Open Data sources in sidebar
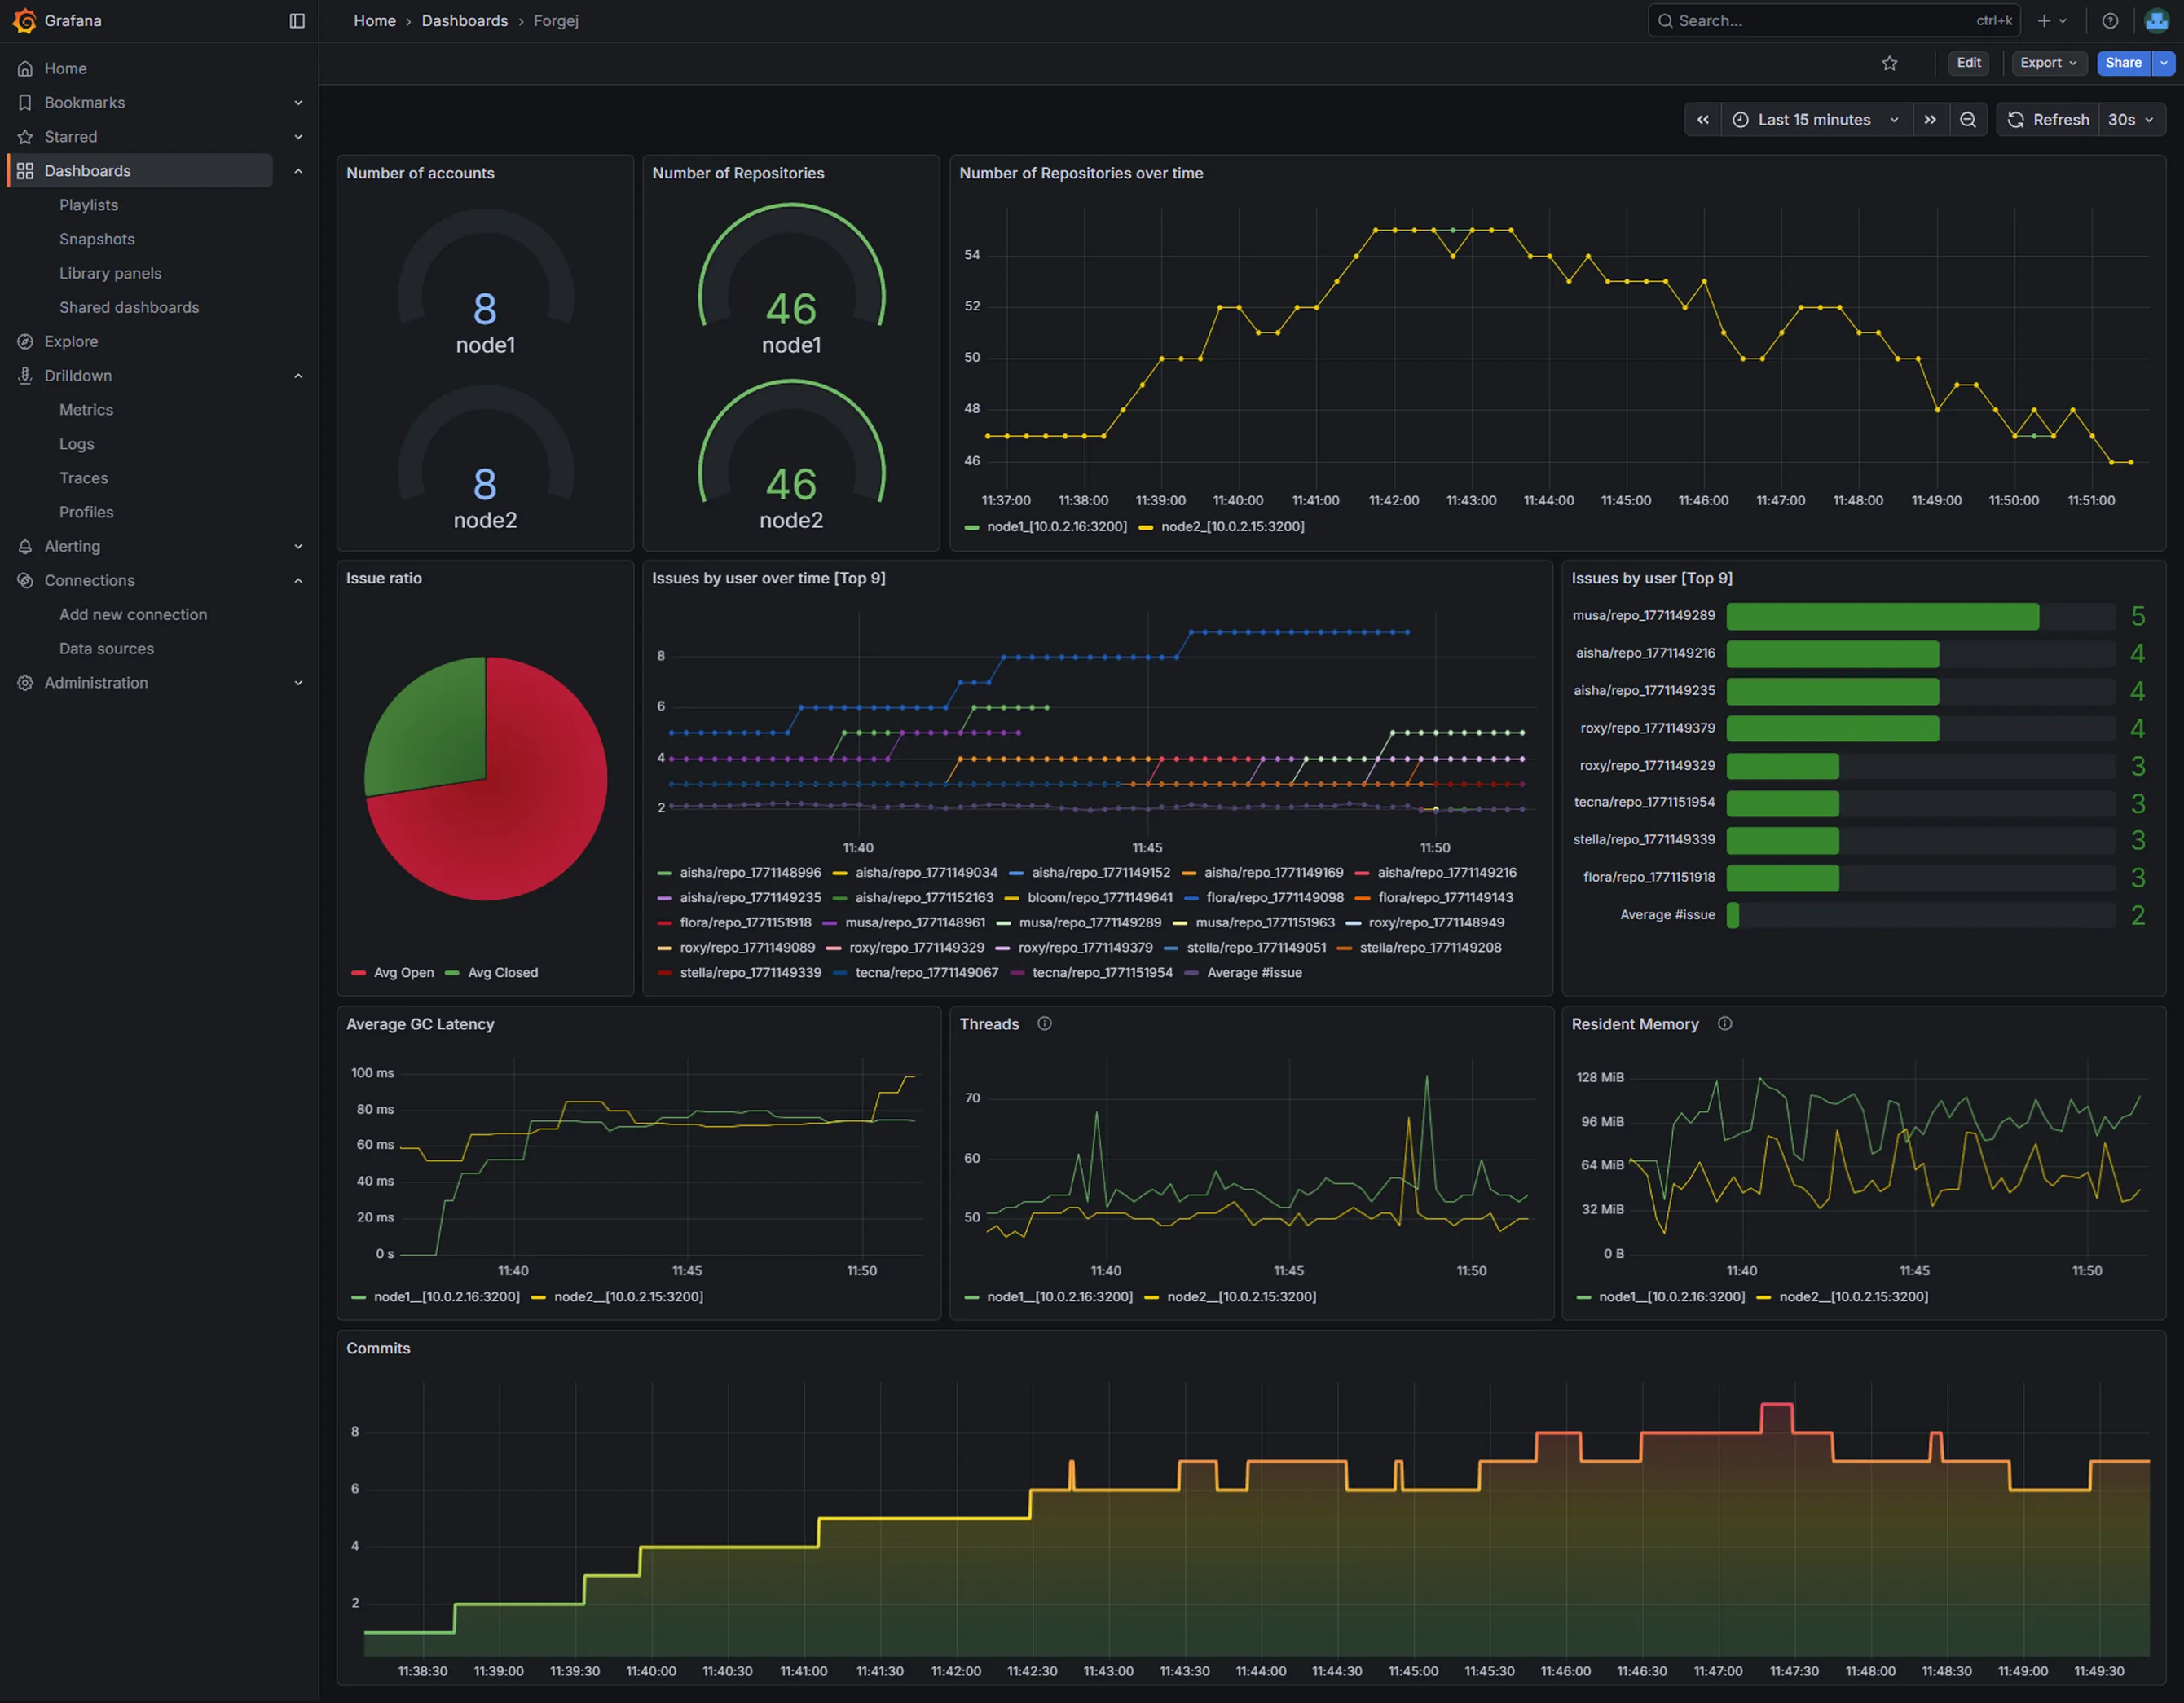The width and height of the screenshot is (2184, 1703). pyautogui.click(x=106, y=648)
